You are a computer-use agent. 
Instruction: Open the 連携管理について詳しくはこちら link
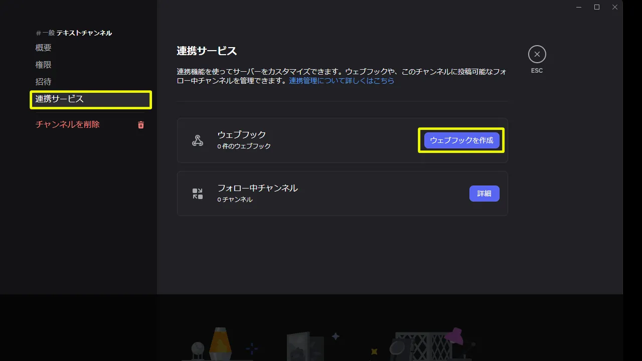pyautogui.click(x=342, y=81)
